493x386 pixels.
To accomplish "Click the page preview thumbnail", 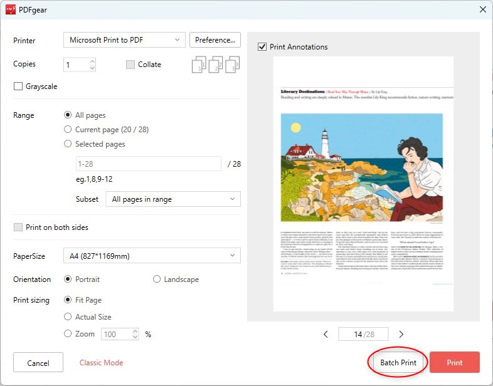I will (363, 184).
